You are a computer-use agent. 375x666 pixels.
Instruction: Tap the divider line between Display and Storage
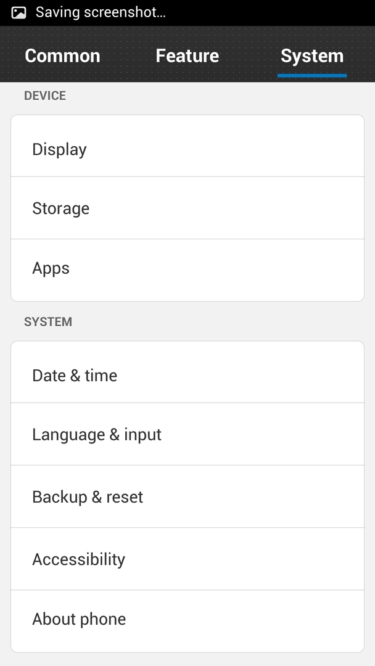click(x=187, y=177)
